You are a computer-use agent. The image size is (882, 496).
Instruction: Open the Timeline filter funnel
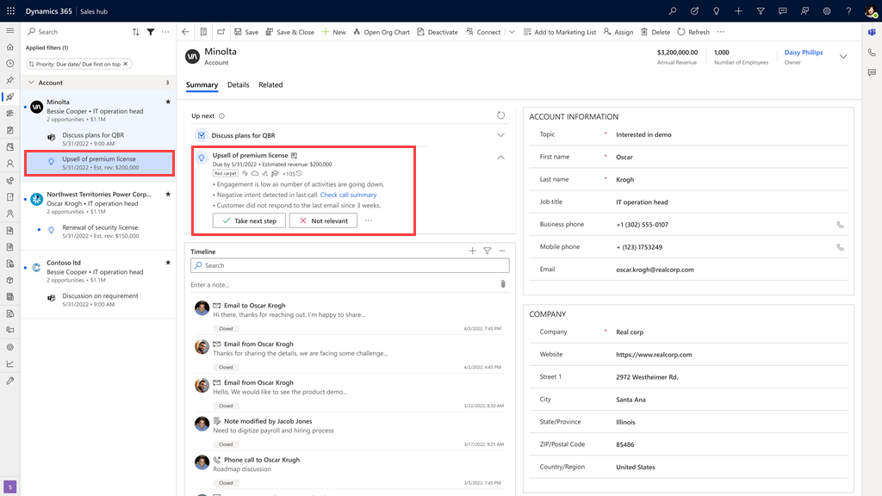point(488,251)
